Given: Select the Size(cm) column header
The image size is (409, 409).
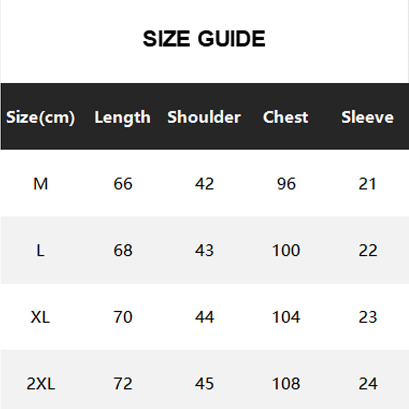Looking at the screenshot, I should (x=40, y=117).
